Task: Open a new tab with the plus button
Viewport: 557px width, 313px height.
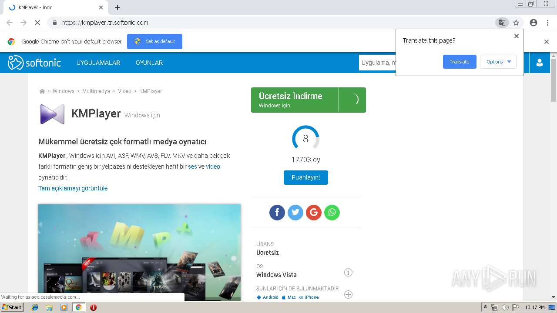Action: point(117,7)
